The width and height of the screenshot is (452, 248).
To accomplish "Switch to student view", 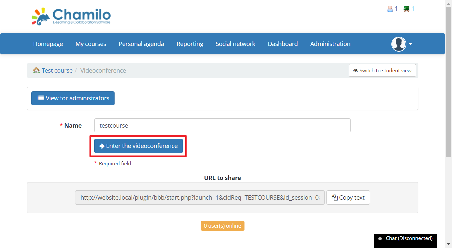I will tap(382, 71).
